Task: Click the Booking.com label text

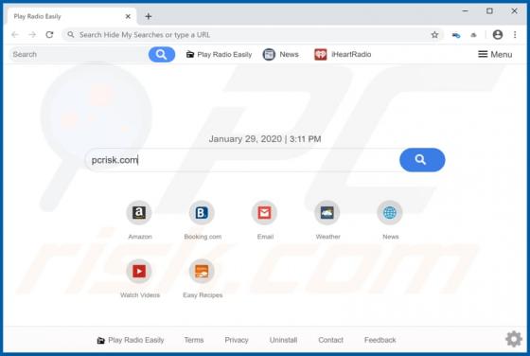Action: (x=203, y=237)
